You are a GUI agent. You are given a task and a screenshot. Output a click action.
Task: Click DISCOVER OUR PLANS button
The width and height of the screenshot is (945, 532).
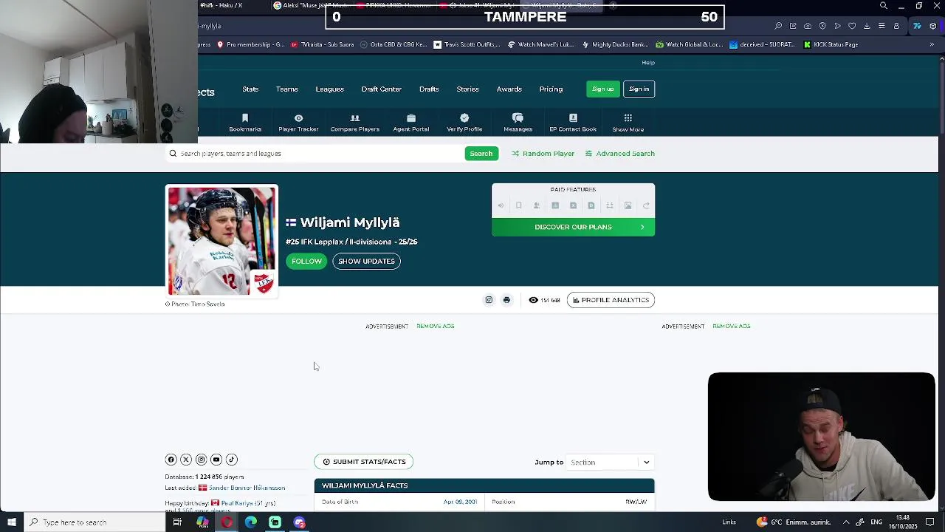(573, 227)
